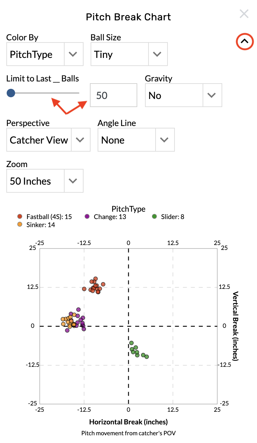Screen dimensions: 257x443
Task: Select the PitchType legend title
Action: coord(128,209)
